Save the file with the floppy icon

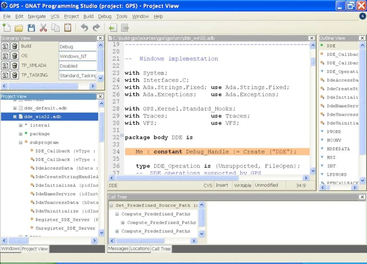(31, 28)
